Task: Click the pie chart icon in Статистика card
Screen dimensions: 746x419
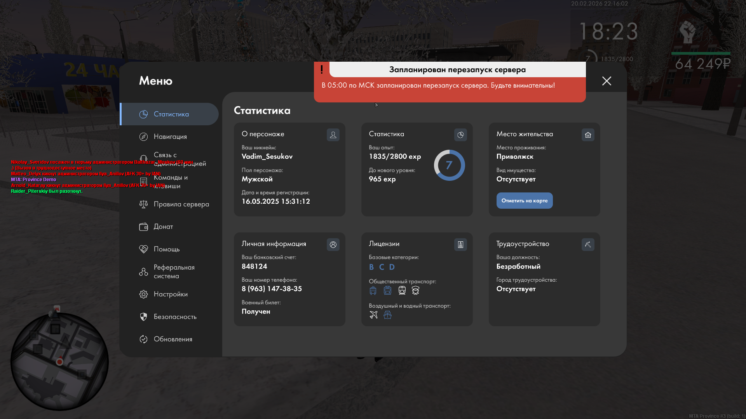Action: tap(460, 135)
